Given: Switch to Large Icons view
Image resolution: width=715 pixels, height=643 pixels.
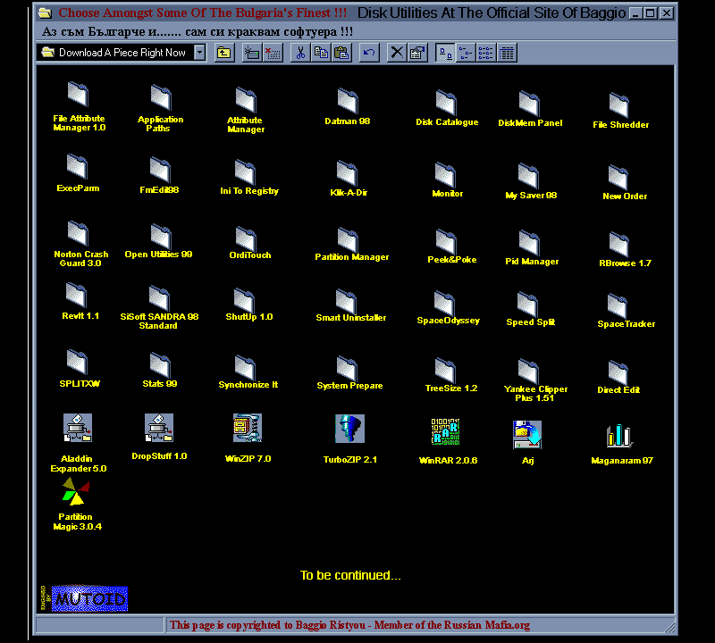Looking at the screenshot, I should (445, 53).
